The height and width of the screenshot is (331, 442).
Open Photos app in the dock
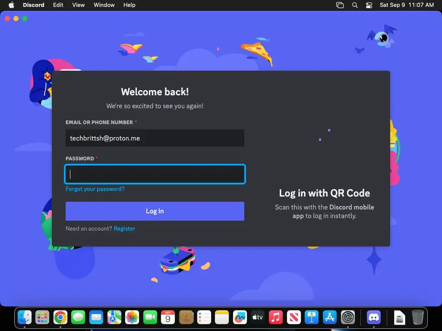point(132,317)
